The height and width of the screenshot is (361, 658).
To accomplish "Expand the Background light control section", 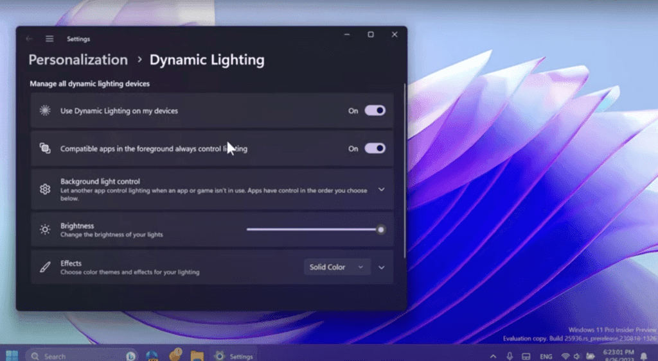I will click(x=381, y=190).
